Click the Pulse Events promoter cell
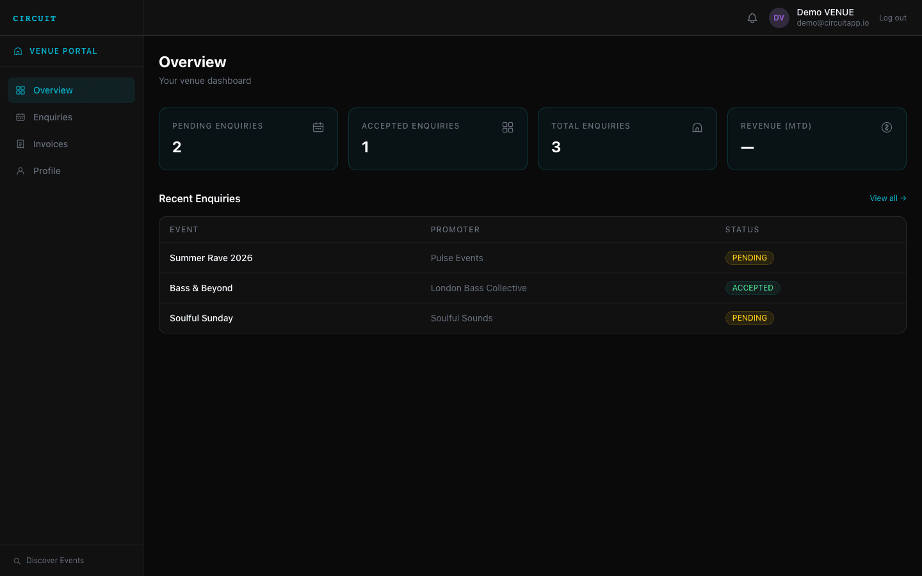This screenshot has height=576, width=922. 457,258
